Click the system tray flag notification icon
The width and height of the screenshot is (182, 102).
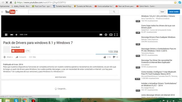click(164, 101)
